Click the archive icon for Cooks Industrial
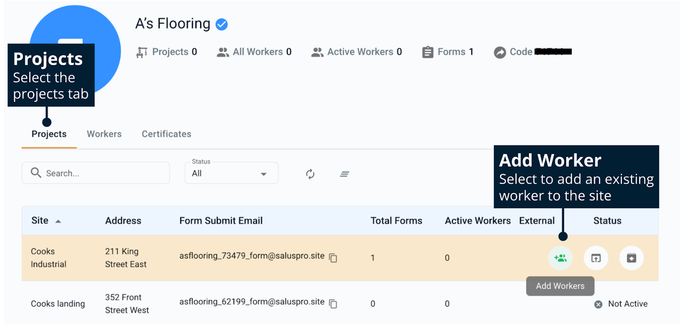The width and height of the screenshot is (683, 336). point(631,258)
